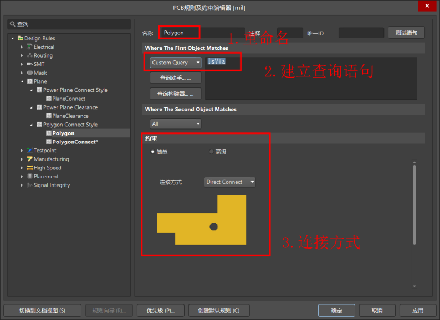The width and height of the screenshot is (440, 320).
Task: Click the Signal Integrity category icon
Action: click(x=29, y=185)
